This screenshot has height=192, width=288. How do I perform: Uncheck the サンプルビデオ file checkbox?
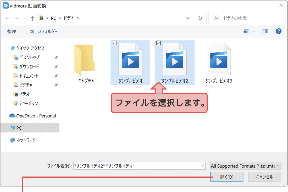[114, 43]
